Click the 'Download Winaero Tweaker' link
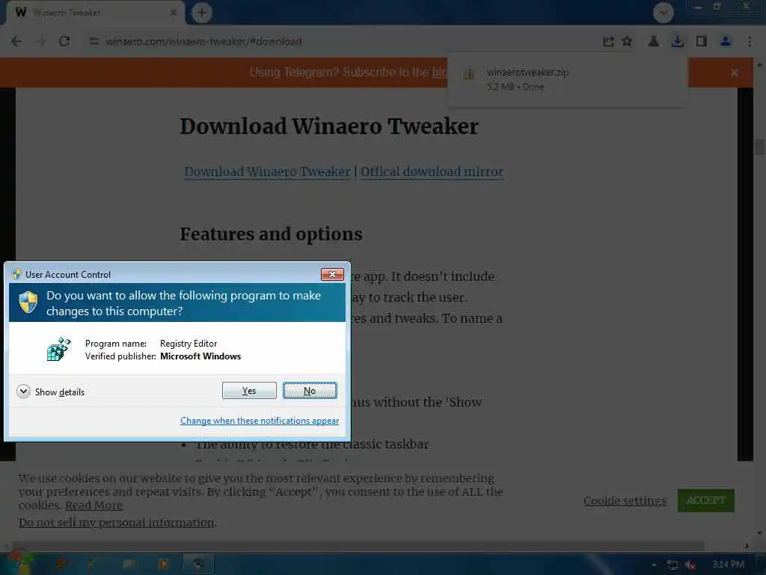The height and width of the screenshot is (575, 766). pyautogui.click(x=267, y=171)
